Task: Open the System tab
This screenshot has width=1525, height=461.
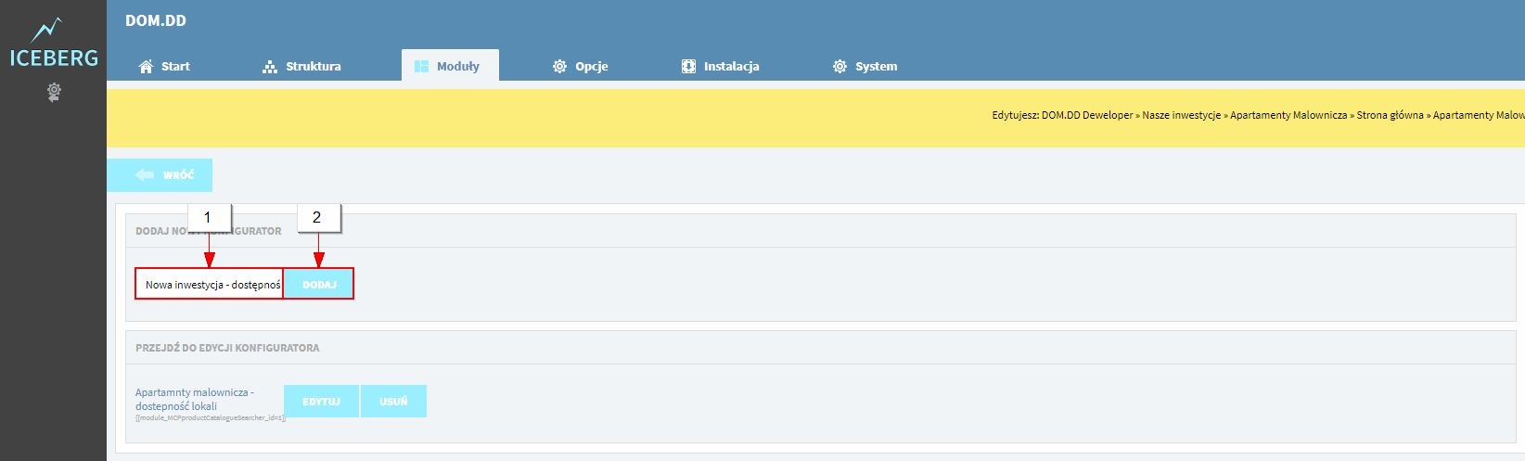Action: tap(865, 66)
